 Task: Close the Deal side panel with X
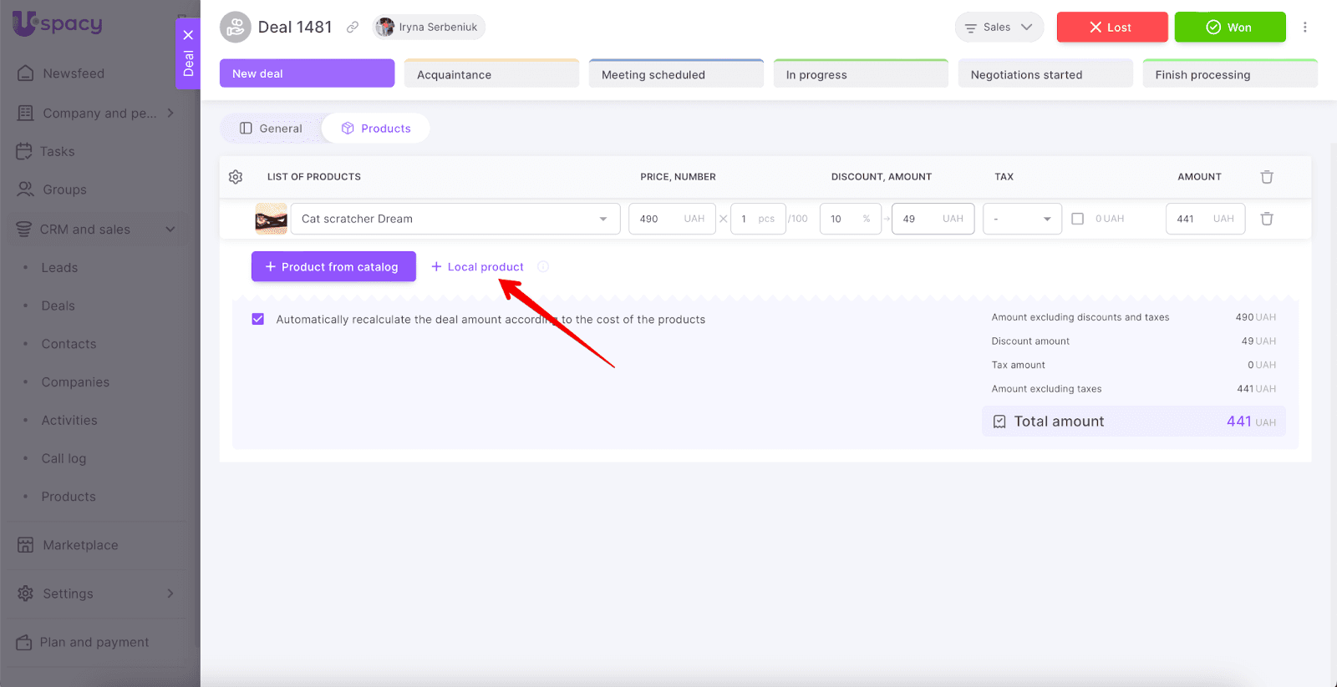[188, 35]
